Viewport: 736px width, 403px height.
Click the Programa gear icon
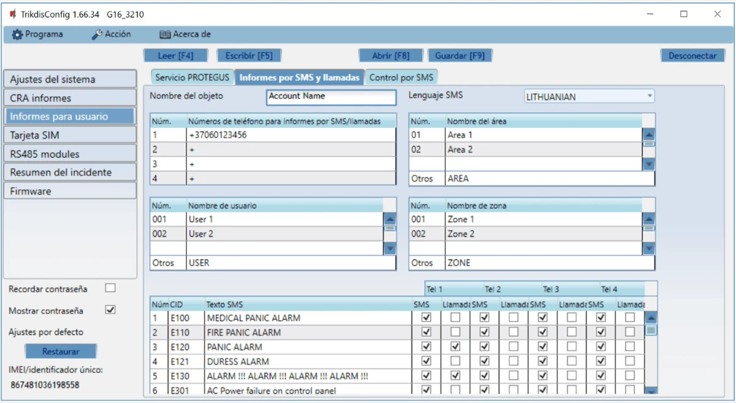[17, 34]
